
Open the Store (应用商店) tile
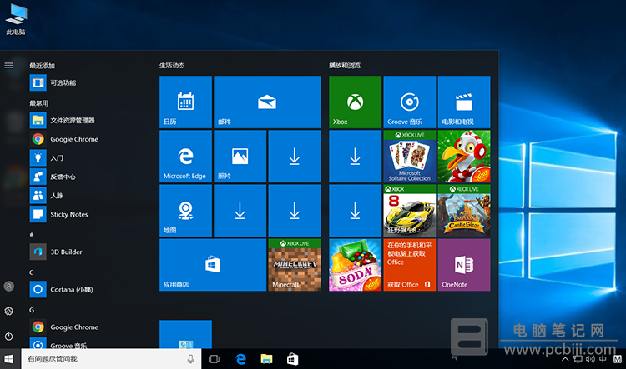(x=213, y=265)
